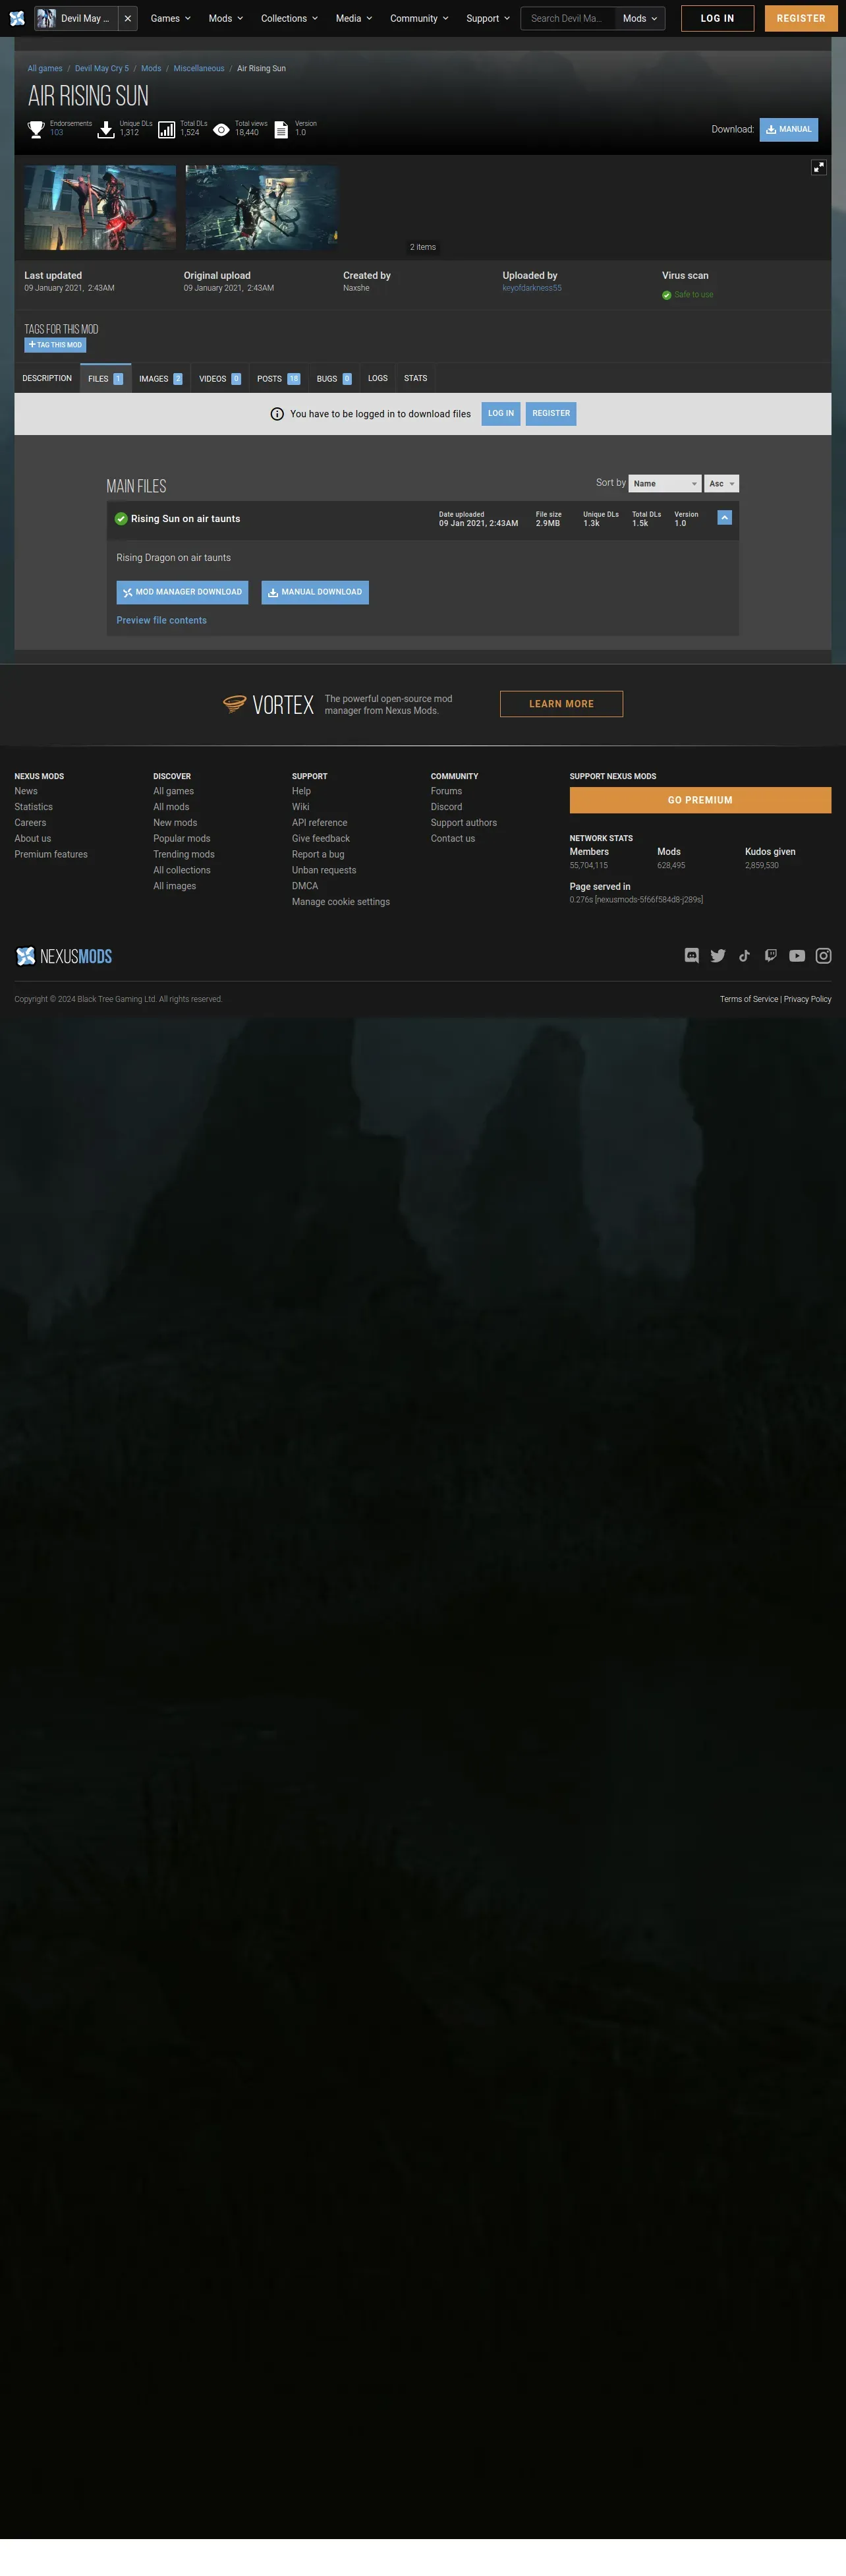Open uploader profile keyofdarkness55
The image size is (846, 2576).
click(532, 288)
